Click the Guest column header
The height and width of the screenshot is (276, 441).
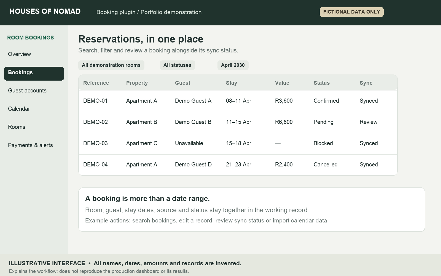(x=183, y=83)
